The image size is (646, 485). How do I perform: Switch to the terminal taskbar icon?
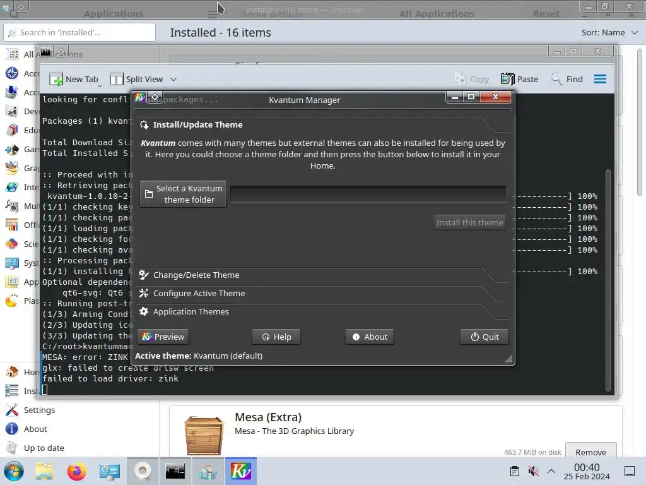tap(175, 471)
